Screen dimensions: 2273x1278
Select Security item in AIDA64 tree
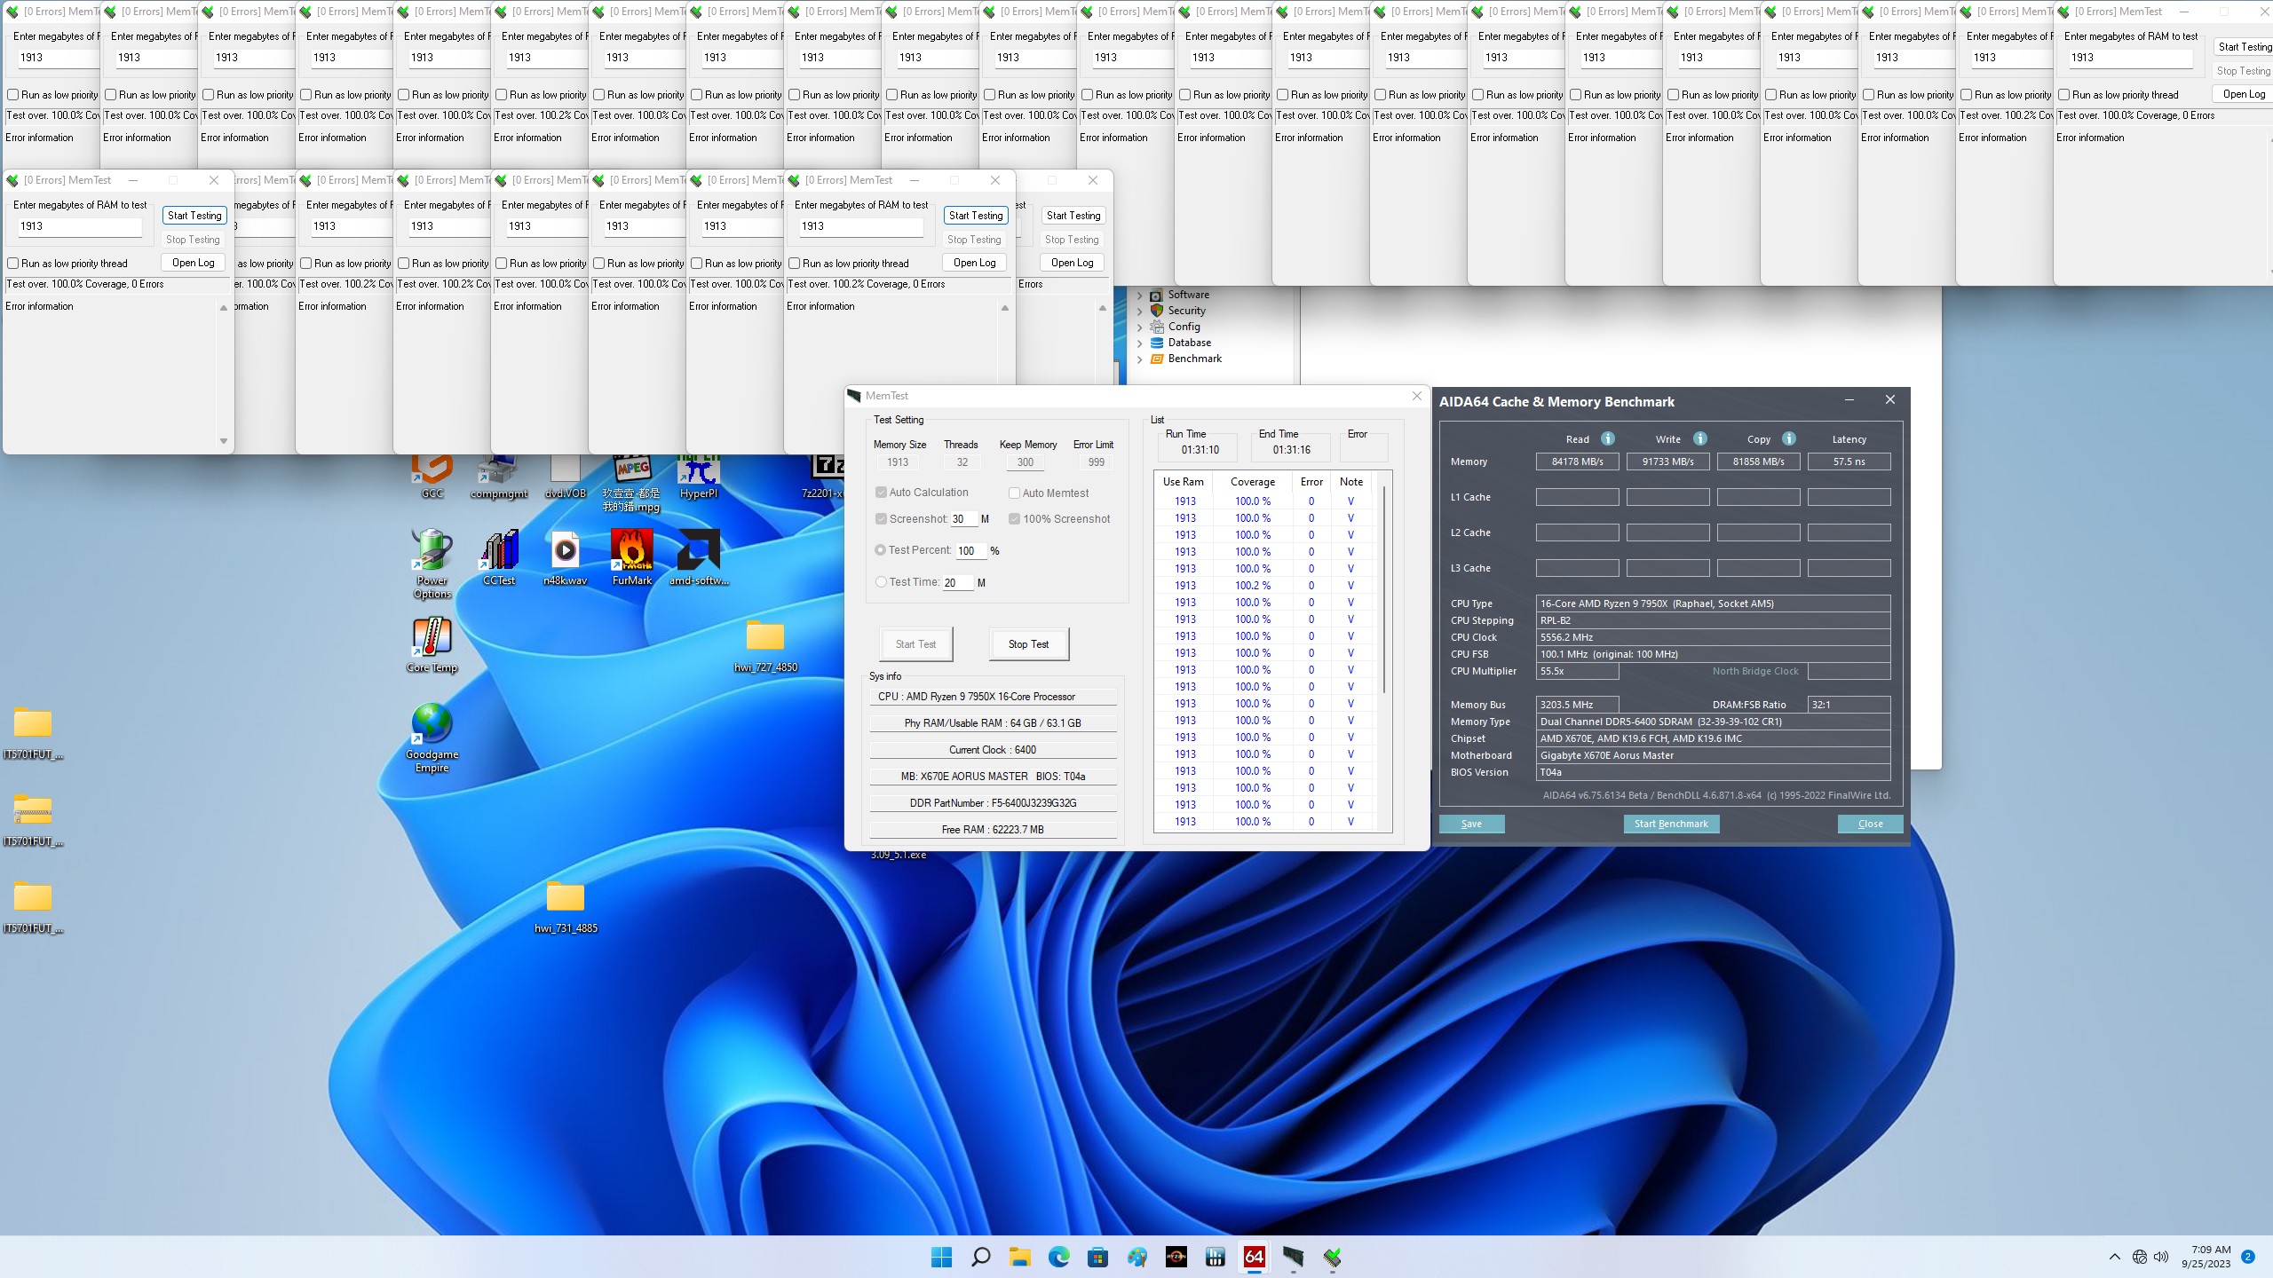pyautogui.click(x=1186, y=311)
